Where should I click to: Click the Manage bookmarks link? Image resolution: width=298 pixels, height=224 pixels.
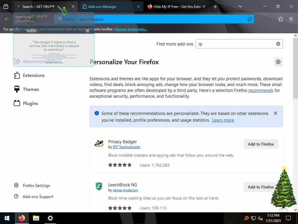pos(131,29)
